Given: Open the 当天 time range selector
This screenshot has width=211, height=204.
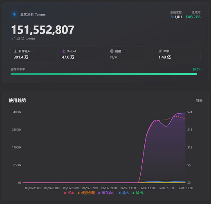Looking at the screenshot, I should click(199, 101).
